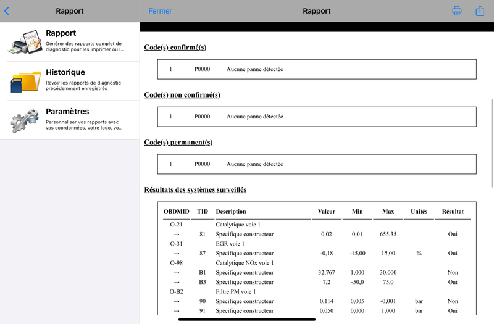
Task: Click the OBDMID column header
Action: point(177,212)
